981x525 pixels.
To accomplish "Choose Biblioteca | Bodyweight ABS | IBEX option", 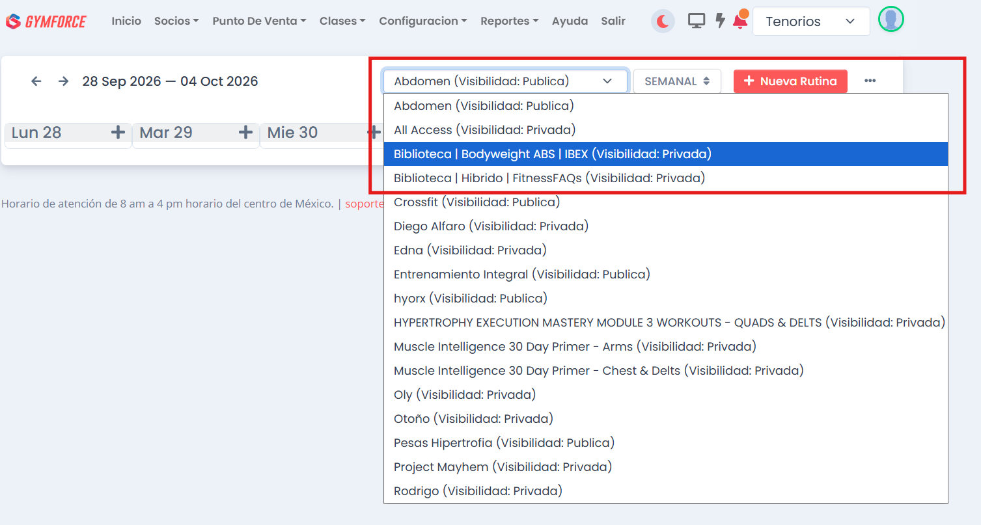I will click(x=666, y=154).
